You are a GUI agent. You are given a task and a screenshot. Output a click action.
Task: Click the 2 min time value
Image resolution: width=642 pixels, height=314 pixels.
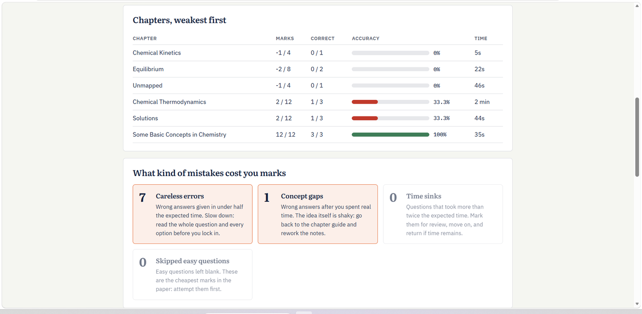[x=482, y=102]
